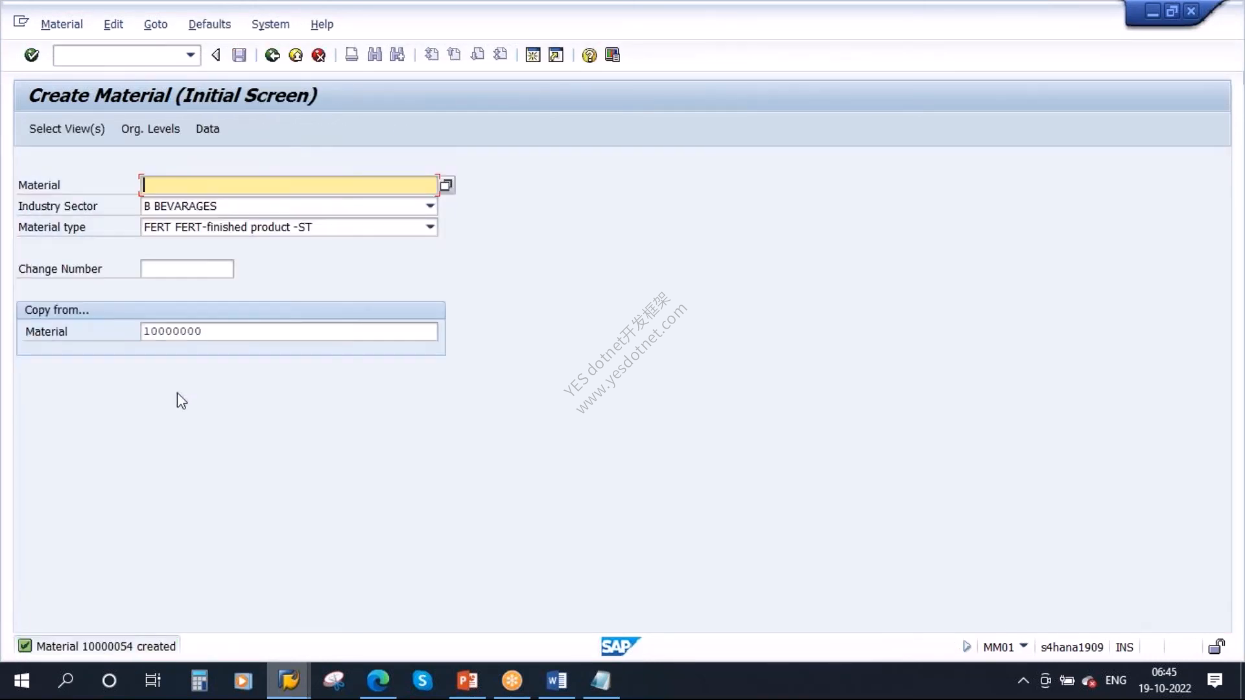Click the lock icon in status bar

pyautogui.click(x=1216, y=646)
